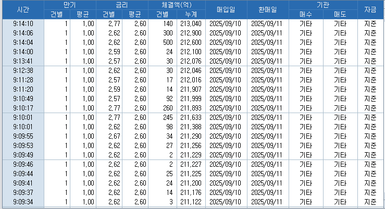This screenshot has height=209, width=385.
Task: Select the 9:09:55 time cell
Action: click(23, 137)
